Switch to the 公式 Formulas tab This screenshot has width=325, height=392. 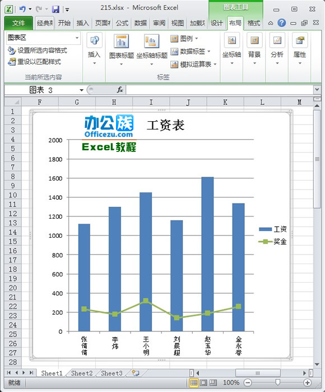coord(122,23)
